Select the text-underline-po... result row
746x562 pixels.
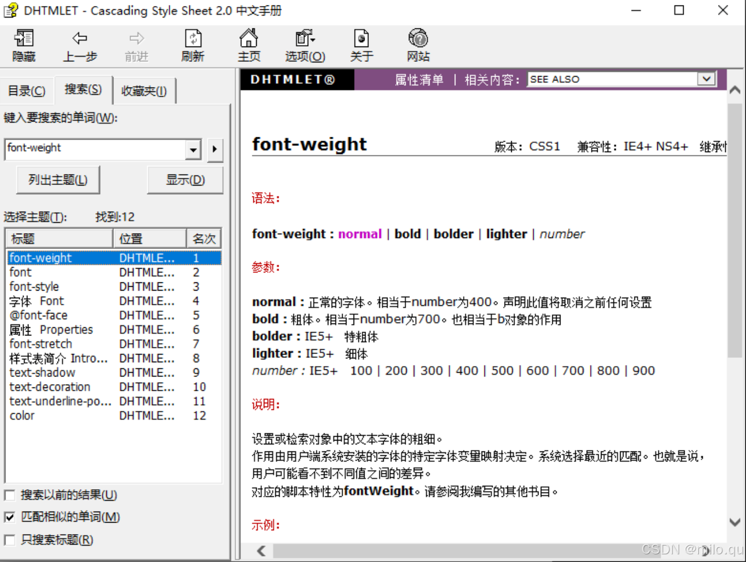point(114,401)
